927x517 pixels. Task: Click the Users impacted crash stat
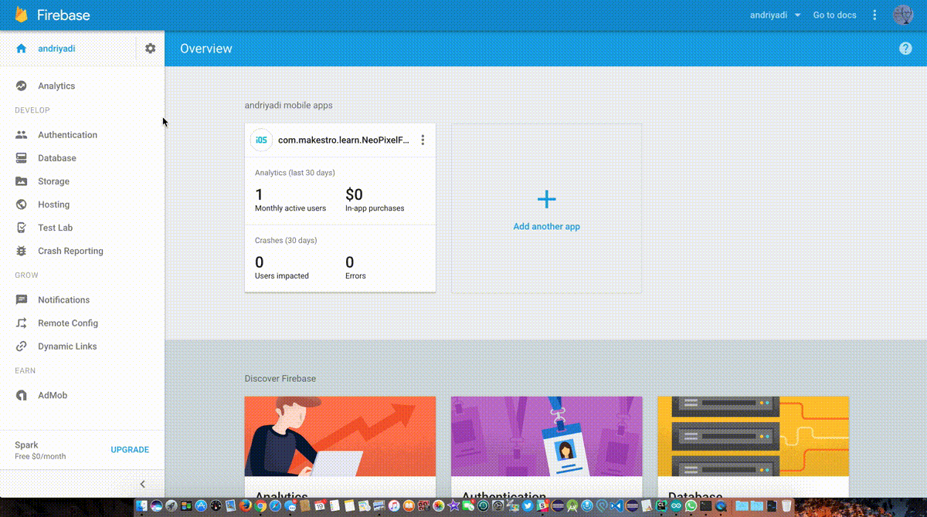282,268
